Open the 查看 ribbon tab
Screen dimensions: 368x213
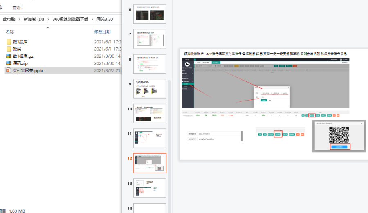(16, 8)
